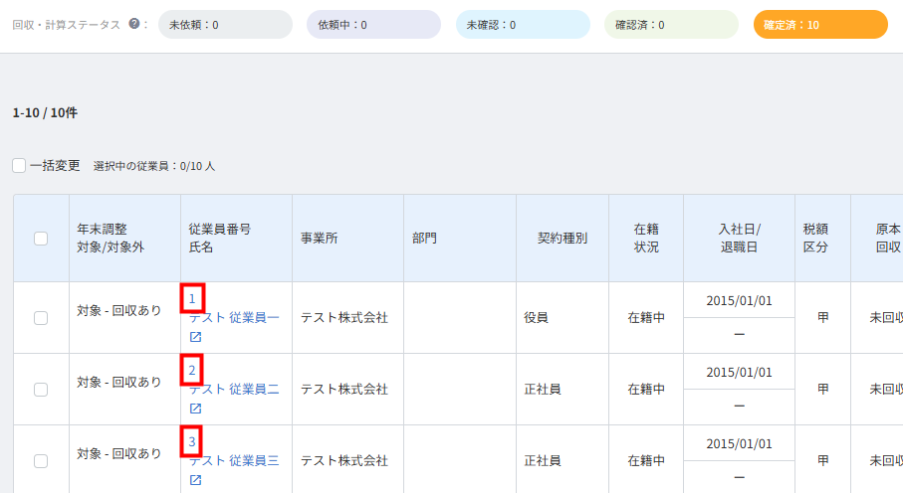
Task: Open employee link テスト 従業員二
Action: tap(234, 389)
